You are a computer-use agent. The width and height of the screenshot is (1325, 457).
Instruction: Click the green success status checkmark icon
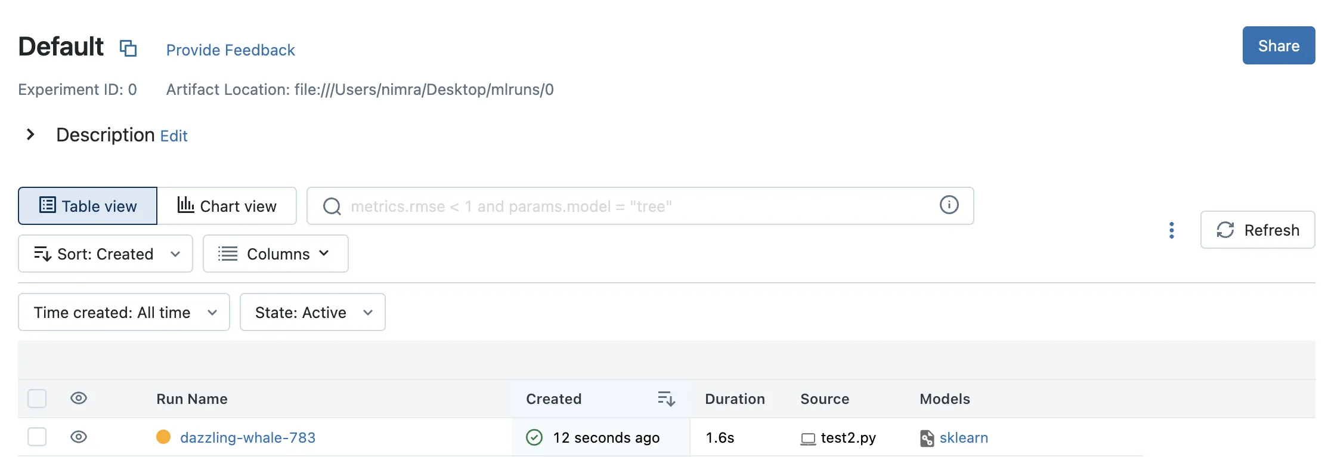[534, 438]
